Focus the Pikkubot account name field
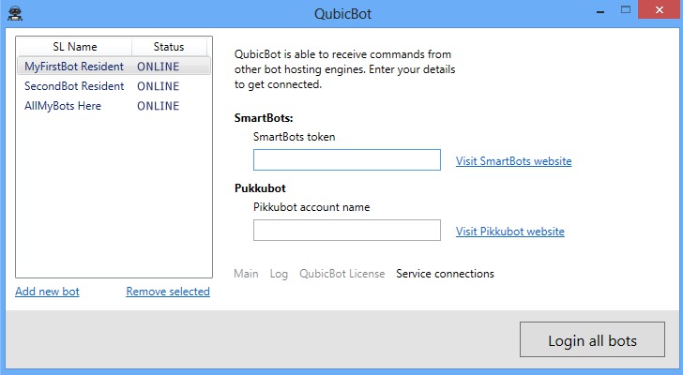The width and height of the screenshot is (683, 375). (x=347, y=230)
